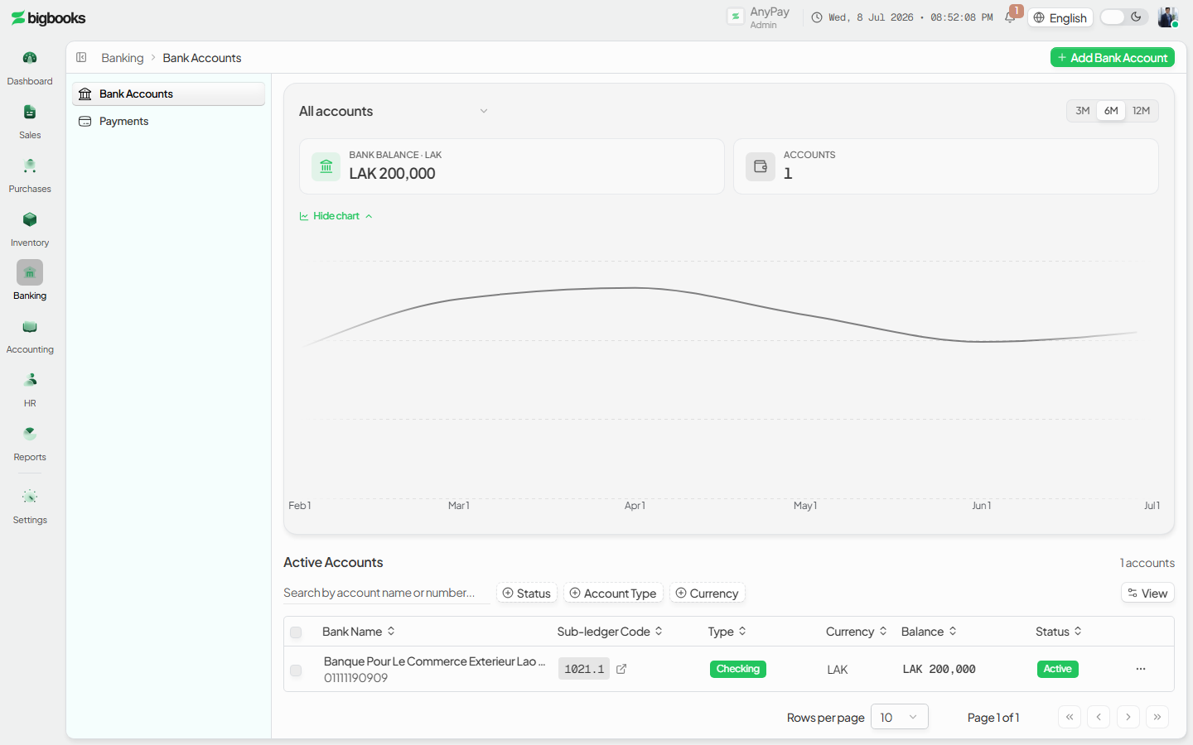Viewport: 1193px width, 745px height.
Task: Sort by Type column
Action: coord(727,632)
